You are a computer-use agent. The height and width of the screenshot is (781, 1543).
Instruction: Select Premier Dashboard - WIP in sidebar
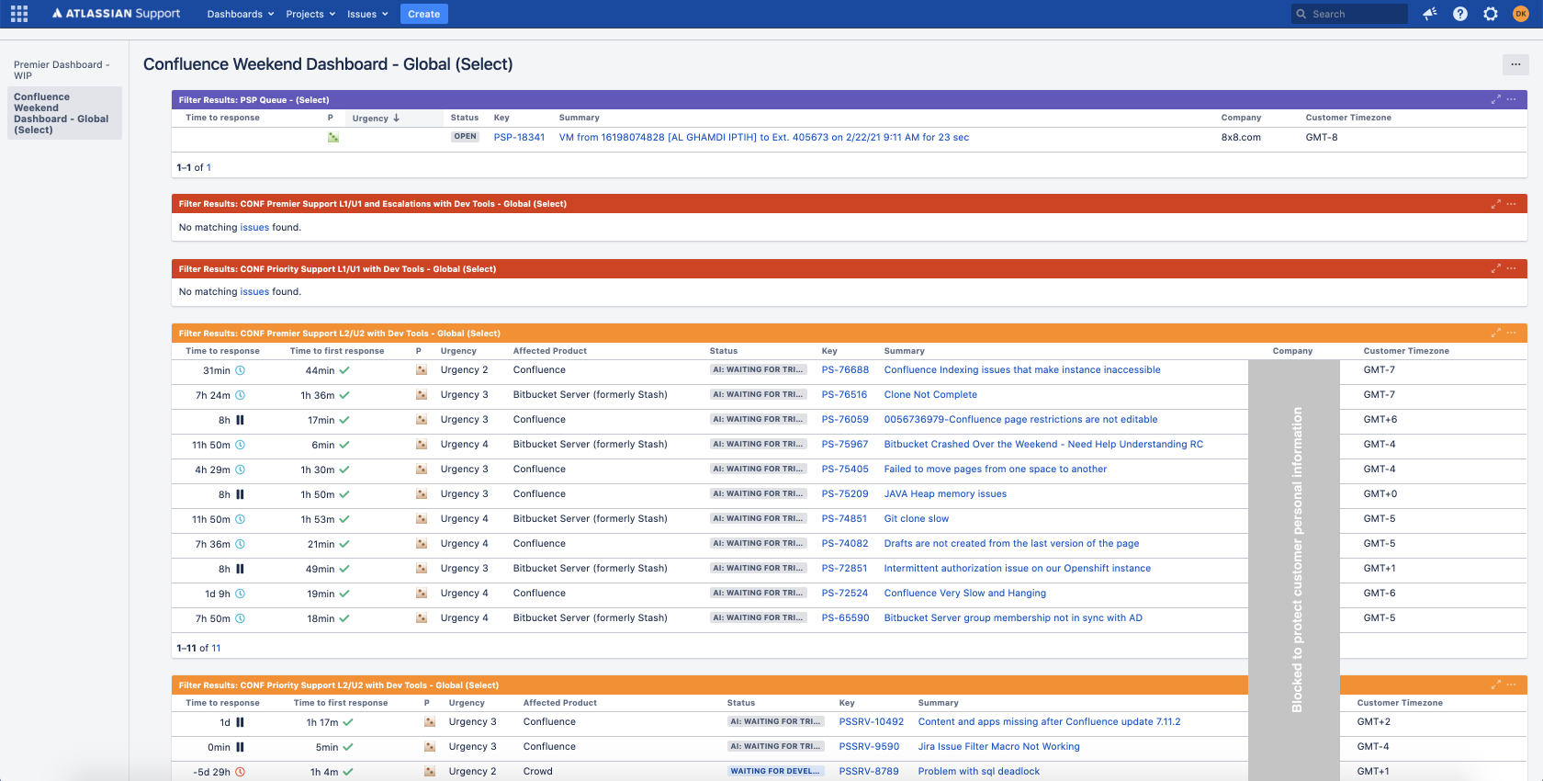62,70
